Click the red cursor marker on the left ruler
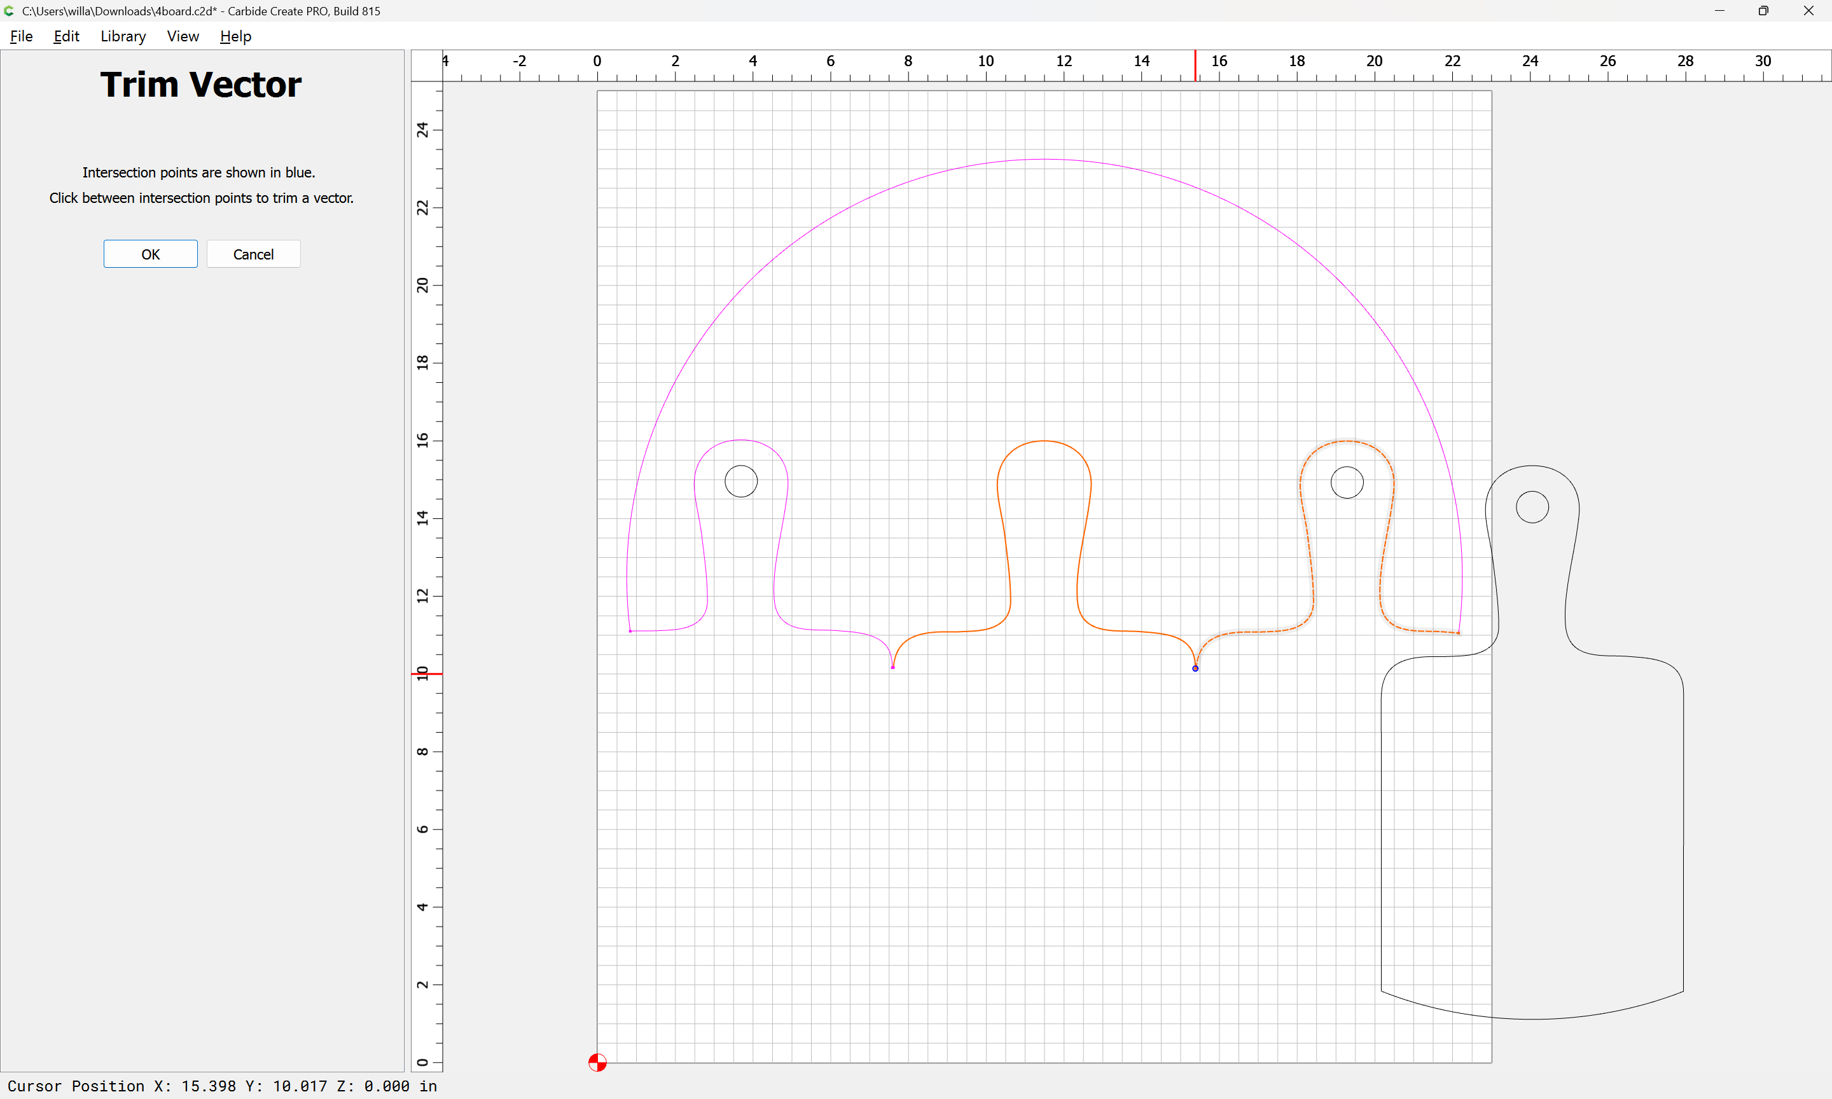 pyautogui.click(x=427, y=674)
